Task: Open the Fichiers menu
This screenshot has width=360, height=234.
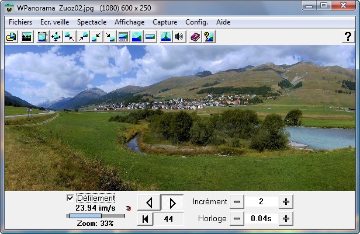Action: (x=20, y=22)
